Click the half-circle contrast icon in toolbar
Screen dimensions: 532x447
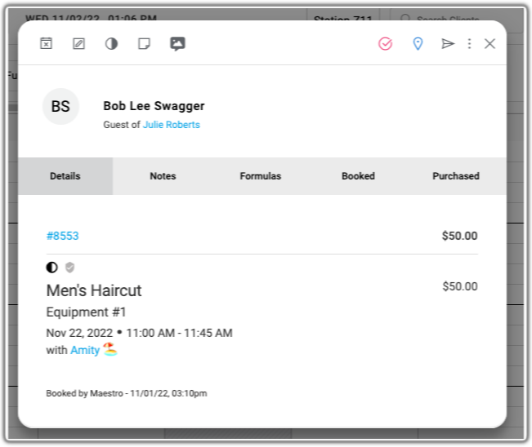pos(111,44)
